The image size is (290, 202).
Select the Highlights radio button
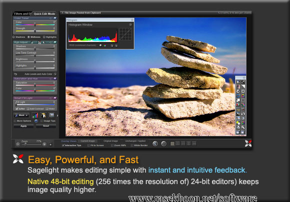click(44, 37)
